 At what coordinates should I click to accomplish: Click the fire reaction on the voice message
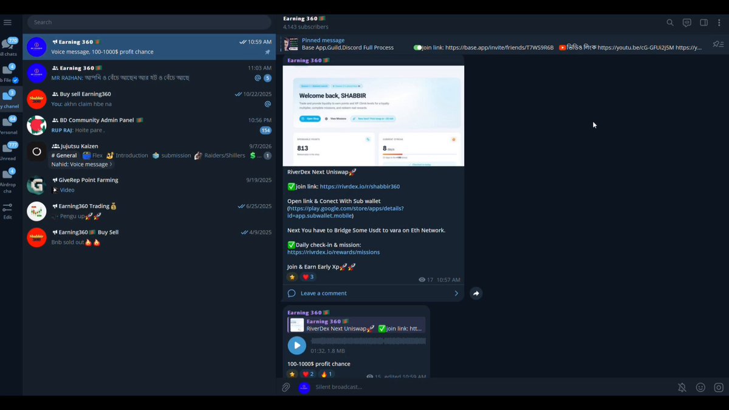(326, 374)
